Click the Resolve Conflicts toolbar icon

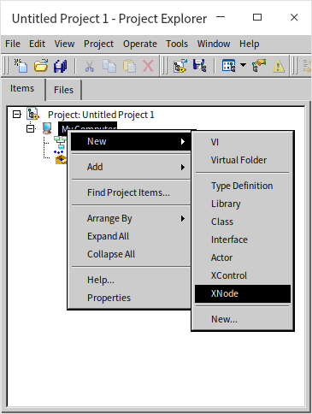click(x=259, y=66)
